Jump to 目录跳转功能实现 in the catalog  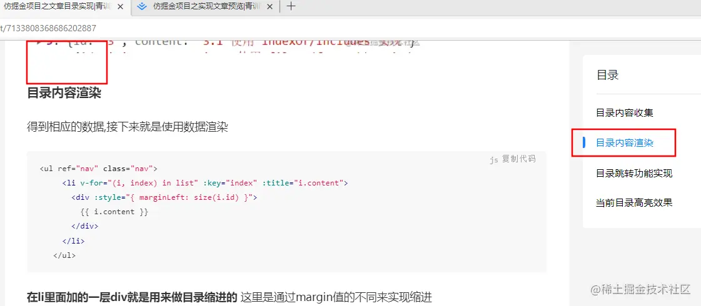click(634, 174)
